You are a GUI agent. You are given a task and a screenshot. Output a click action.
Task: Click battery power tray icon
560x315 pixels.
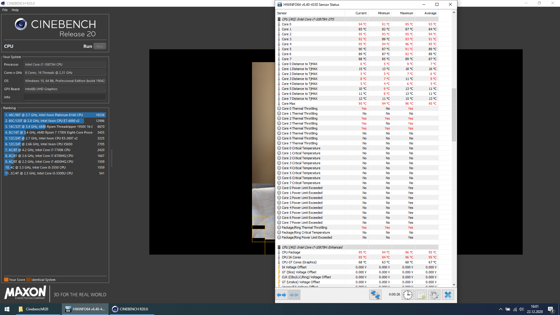tap(508, 309)
